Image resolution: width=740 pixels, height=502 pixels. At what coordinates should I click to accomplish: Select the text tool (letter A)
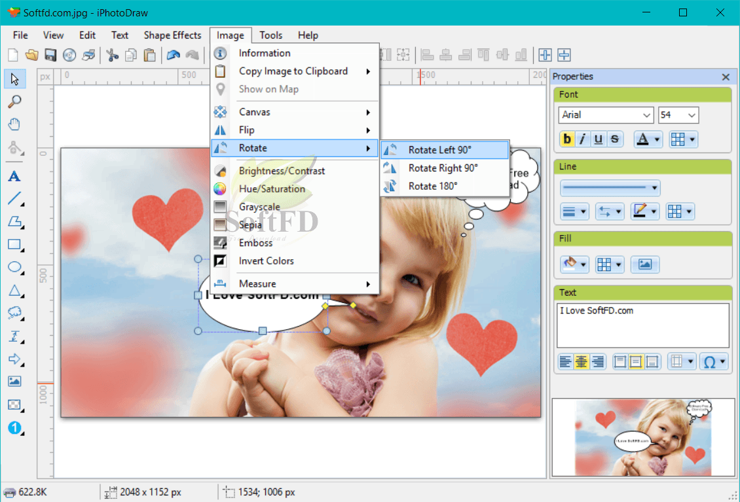click(x=14, y=177)
